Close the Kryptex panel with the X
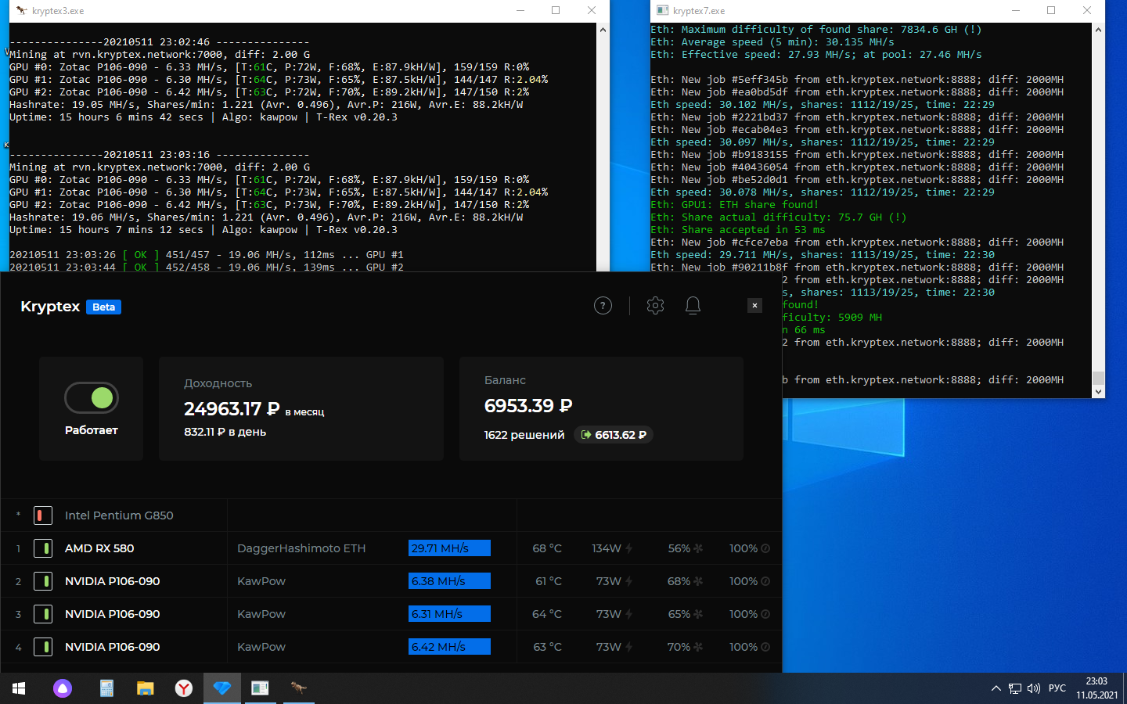 [x=754, y=306]
